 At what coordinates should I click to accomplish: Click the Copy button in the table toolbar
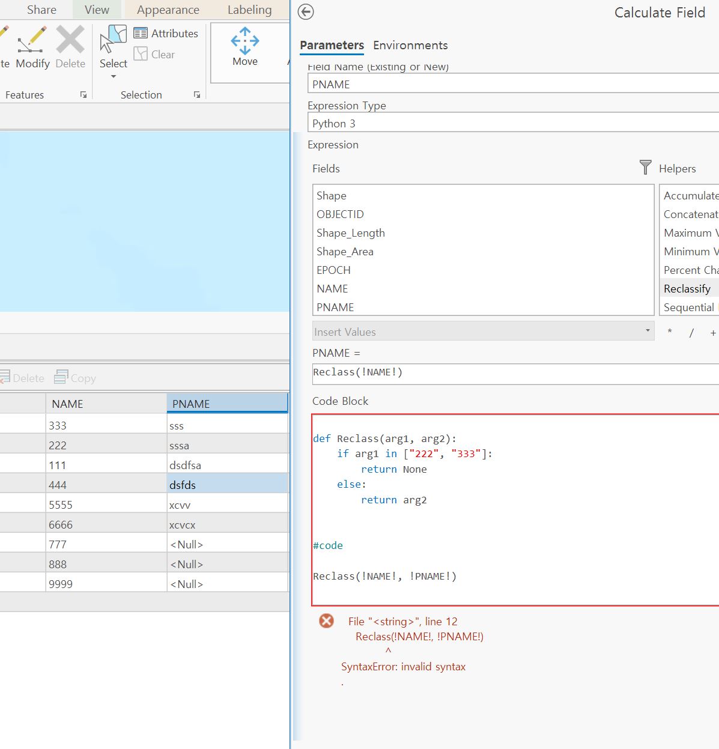click(x=75, y=378)
